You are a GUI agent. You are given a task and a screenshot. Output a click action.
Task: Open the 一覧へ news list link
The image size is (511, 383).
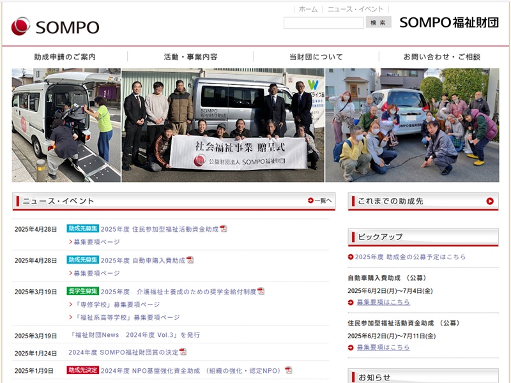pos(320,200)
